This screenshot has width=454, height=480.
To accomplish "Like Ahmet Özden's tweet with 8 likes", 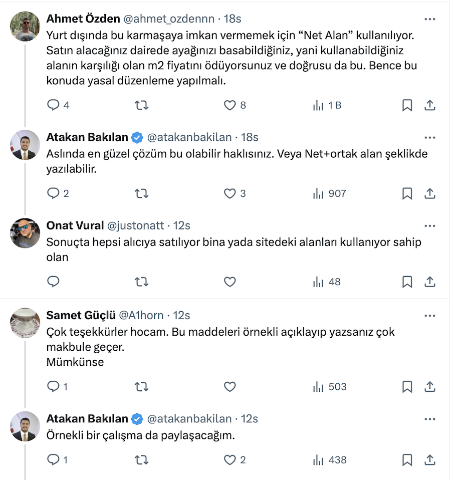I will click(x=230, y=105).
